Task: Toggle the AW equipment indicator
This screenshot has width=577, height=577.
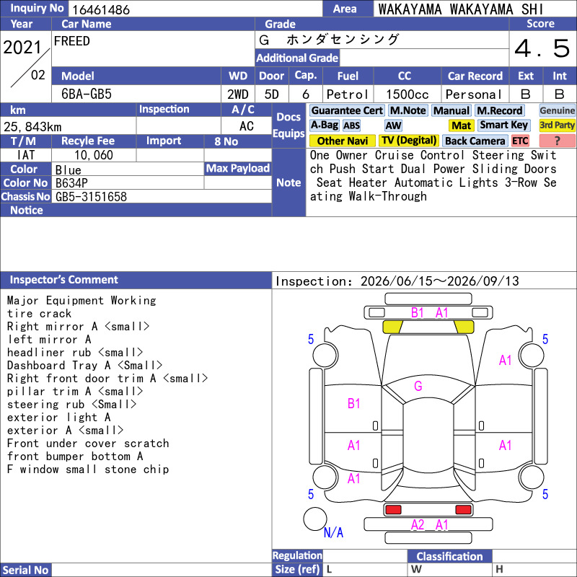Action: point(393,125)
